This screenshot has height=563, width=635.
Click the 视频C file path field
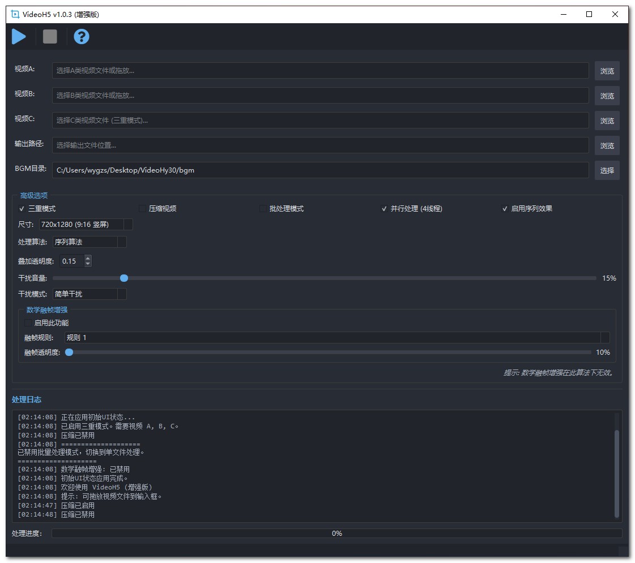(320, 120)
